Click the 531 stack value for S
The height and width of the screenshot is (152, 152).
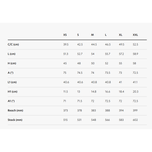(x=79, y=120)
